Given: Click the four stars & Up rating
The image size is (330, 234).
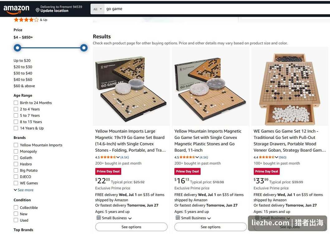Looking at the screenshot, I should pos(30,20).
